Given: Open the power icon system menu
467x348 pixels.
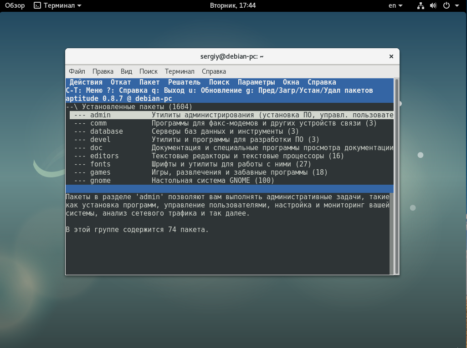Looking at the screenshot, I should pos(446,5).
